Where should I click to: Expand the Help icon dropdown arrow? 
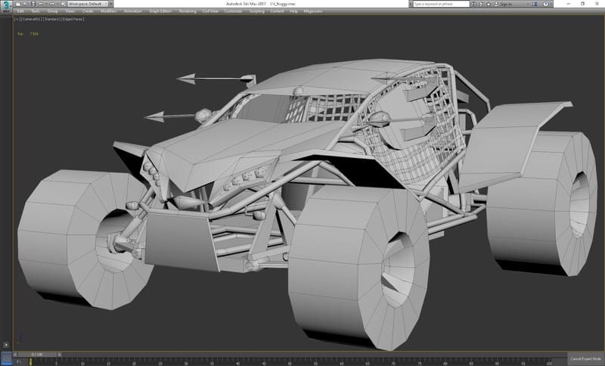[551, 4]
